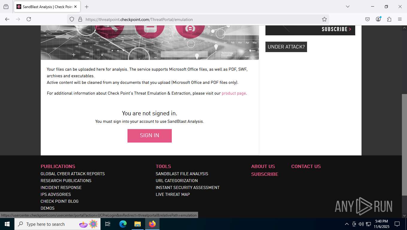This screenshot has height=230, width=407.
Task: Open the product page link
Action: (x=234, y=93)
